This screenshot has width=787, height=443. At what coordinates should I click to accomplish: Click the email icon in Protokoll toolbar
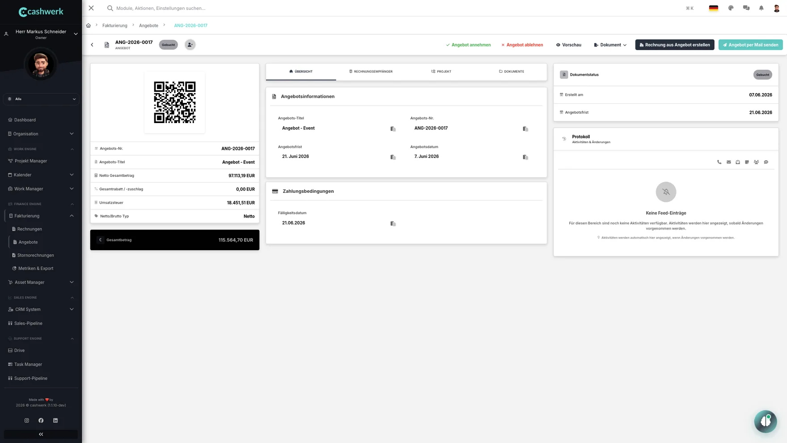[x=728, y=162]
